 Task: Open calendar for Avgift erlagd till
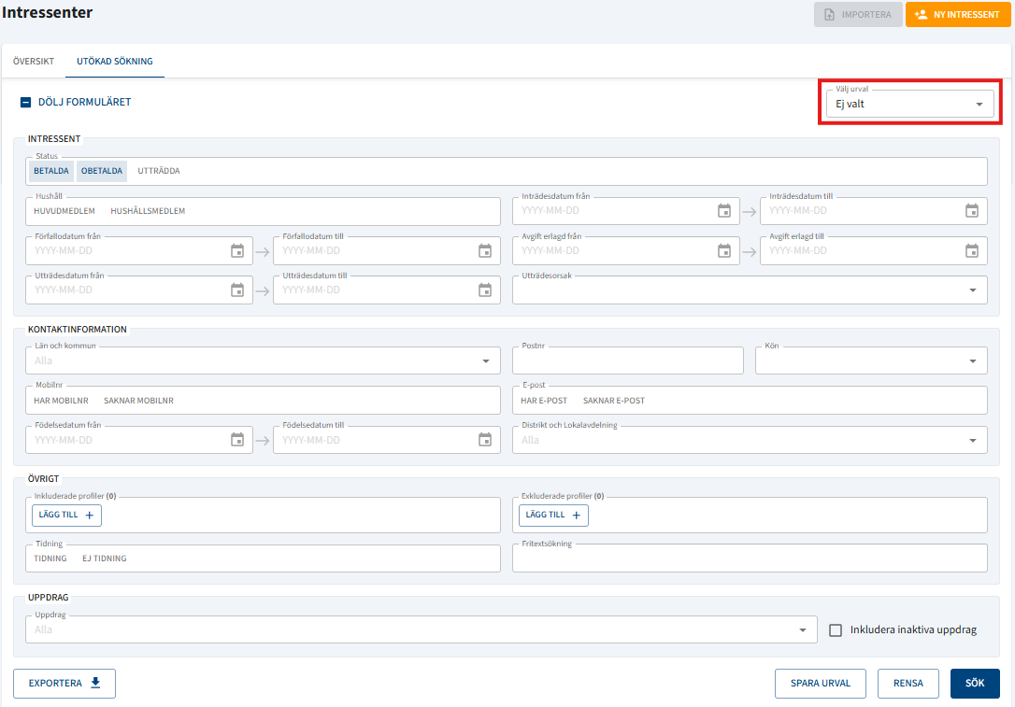[x=972, y=251]
